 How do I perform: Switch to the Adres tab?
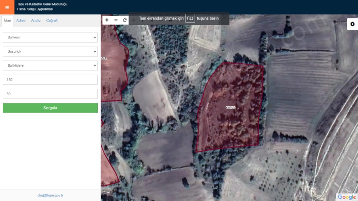(21, 21)
